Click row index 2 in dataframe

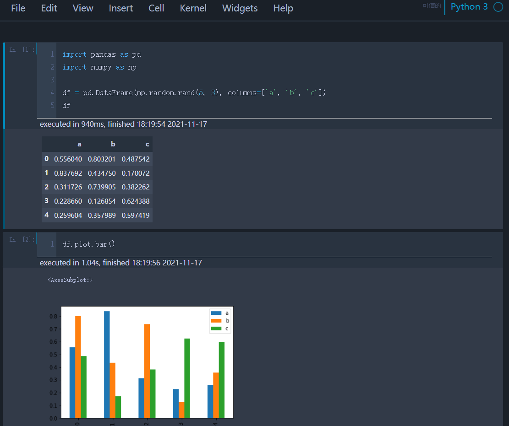pos(46,187)
